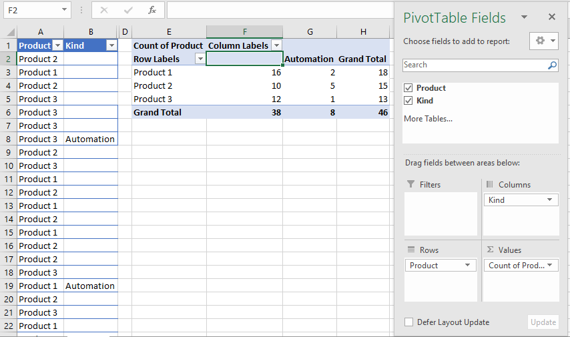Select column E header
The height and width of the screenshot is (337, 570).
click(169, 32)
